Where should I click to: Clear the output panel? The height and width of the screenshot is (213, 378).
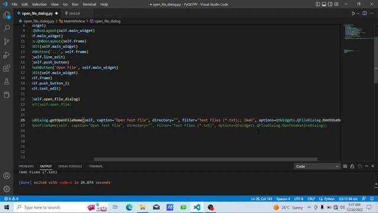pos(345,166)
